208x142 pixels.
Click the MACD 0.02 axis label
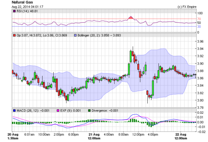(x=200, y=113)
